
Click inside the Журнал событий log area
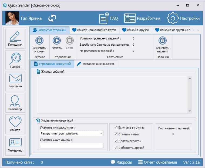(112, 95)
